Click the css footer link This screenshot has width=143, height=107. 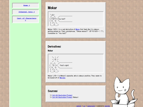84,106
